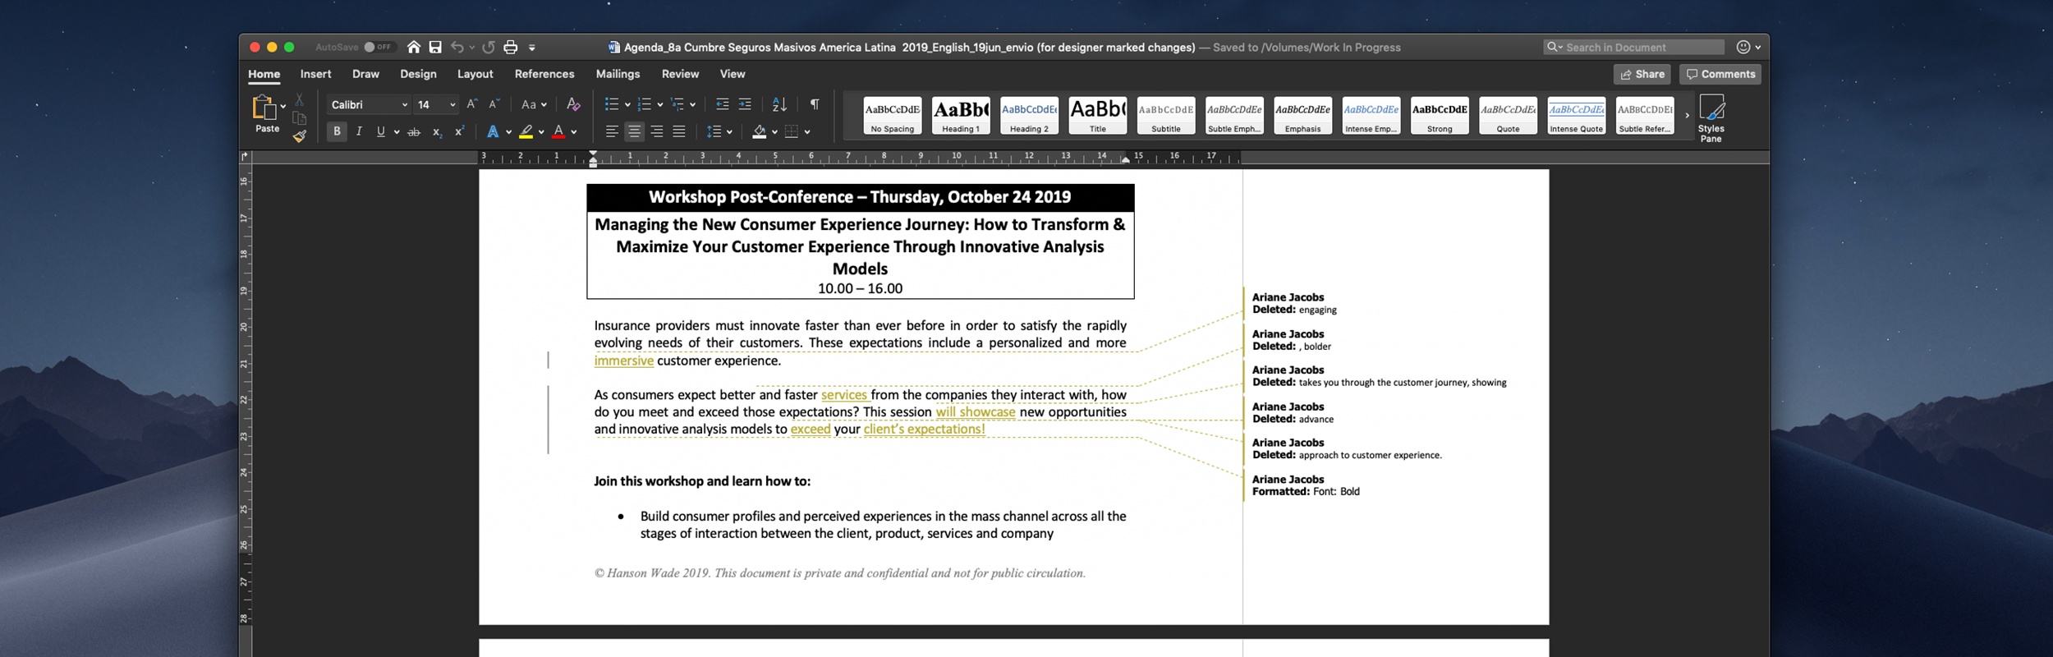This screenshot has height=657, width=2053.
Task: Apply the No Spacing style
Action: (x=893, y=116)
